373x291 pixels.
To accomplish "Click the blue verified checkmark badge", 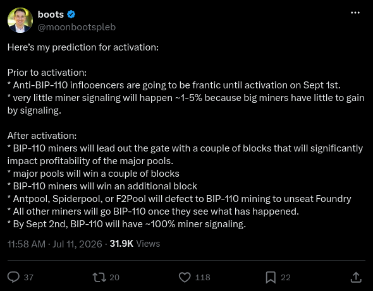I will pos(71,15).
